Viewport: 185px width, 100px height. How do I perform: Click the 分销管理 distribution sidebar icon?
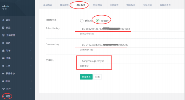click(3, 35)
